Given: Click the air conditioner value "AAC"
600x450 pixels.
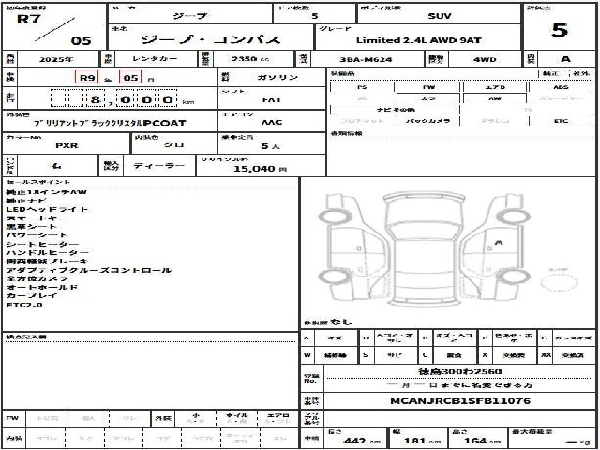Looking at the screenshot, I should 272,123.
